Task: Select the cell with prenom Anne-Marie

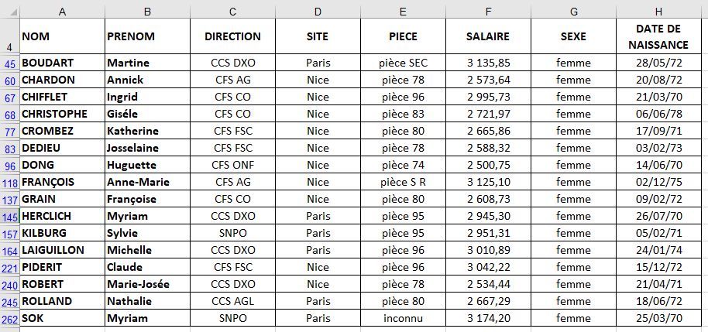Action: coord(147,182)
